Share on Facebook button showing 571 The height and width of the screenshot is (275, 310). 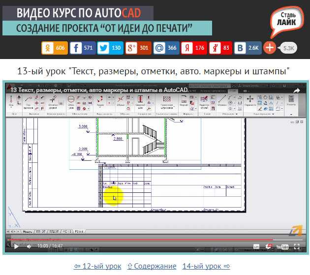point(83,48)
